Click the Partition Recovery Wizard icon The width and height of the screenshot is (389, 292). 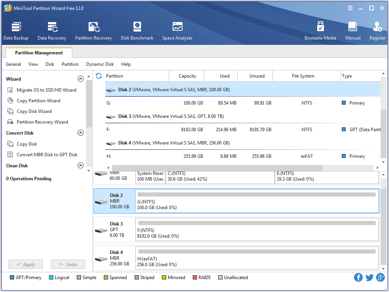click(x=10, y=122)
